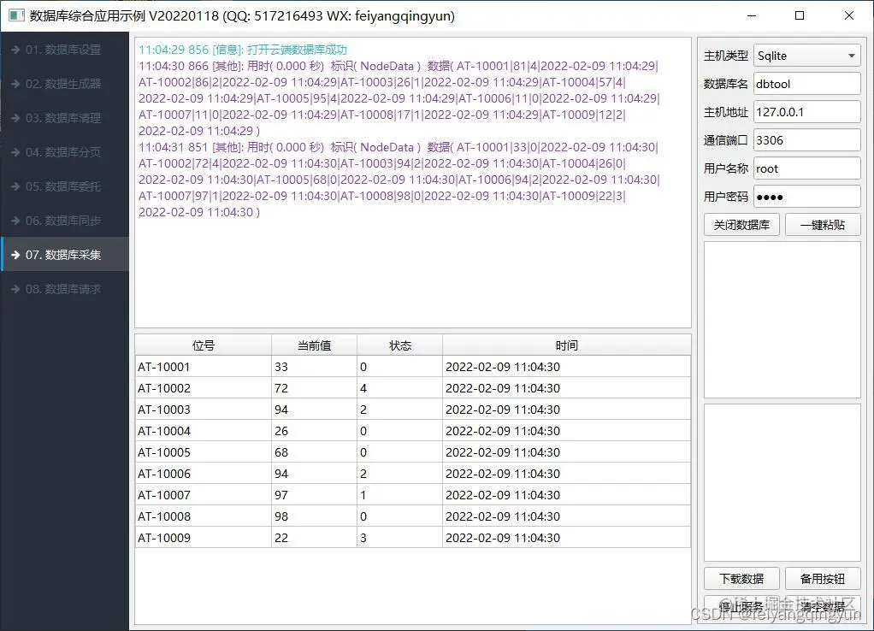Click the empty text box above 下载数据
This screenshot has width=874, height=631.
782,483
